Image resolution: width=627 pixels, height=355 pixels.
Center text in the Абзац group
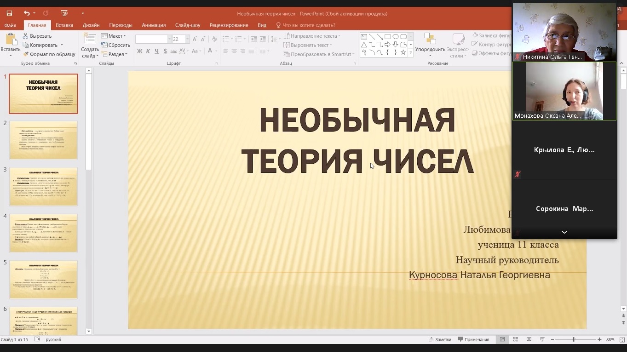tap(234, 51)
